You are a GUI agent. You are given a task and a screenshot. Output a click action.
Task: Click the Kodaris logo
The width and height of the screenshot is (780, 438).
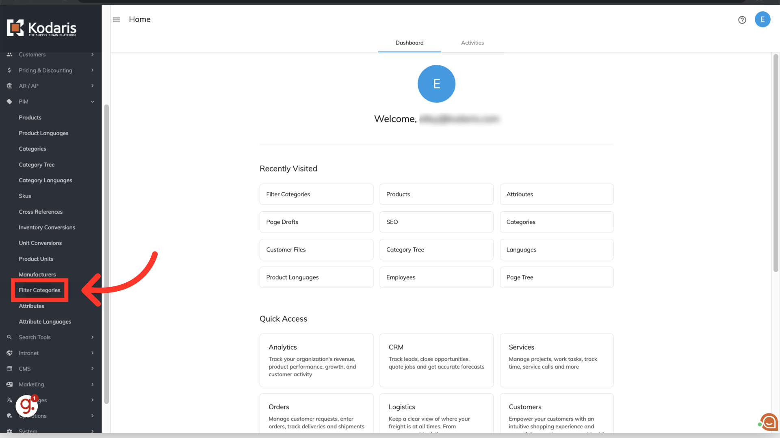pos(41,28)
